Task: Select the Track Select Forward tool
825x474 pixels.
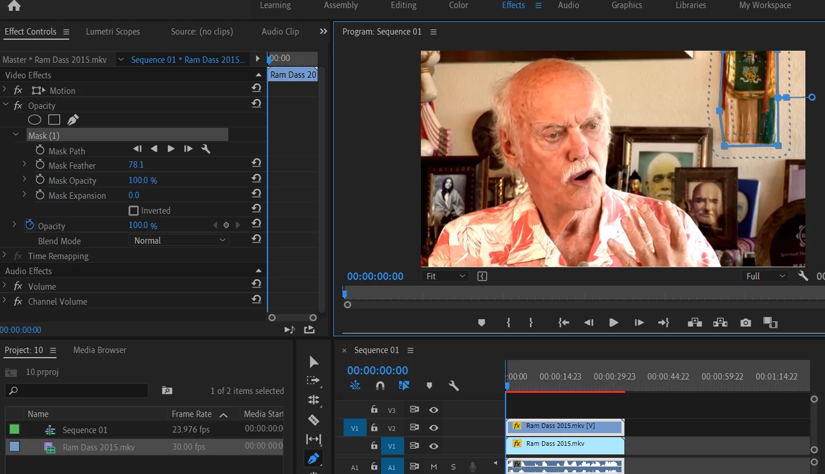Action: pos(314,381)
